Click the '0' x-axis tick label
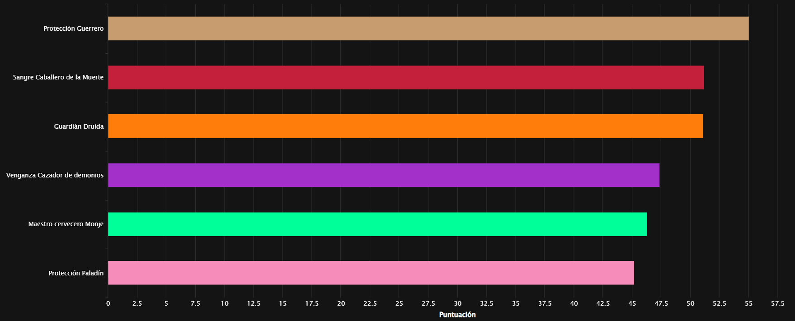Image resolution: width=795 pixels, height=321 pixels. (108, 303)
